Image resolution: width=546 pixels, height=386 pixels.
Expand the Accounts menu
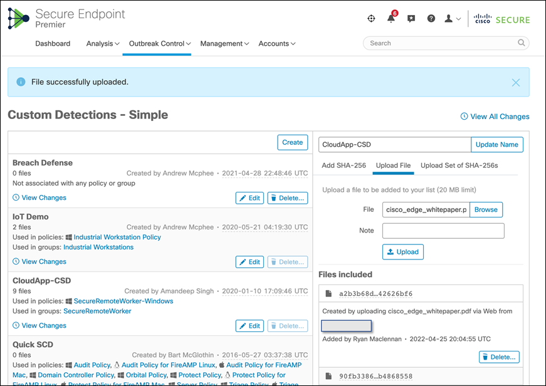coord(277,43)
